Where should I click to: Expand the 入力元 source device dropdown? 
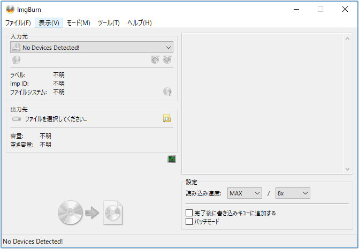point(91,48)
